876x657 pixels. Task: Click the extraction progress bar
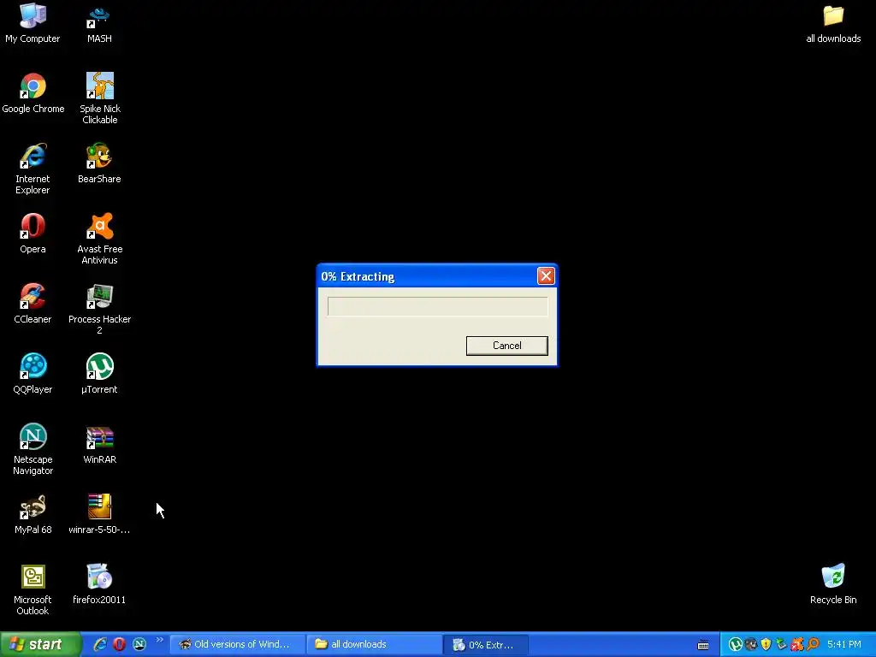click(x=437, y=306)
